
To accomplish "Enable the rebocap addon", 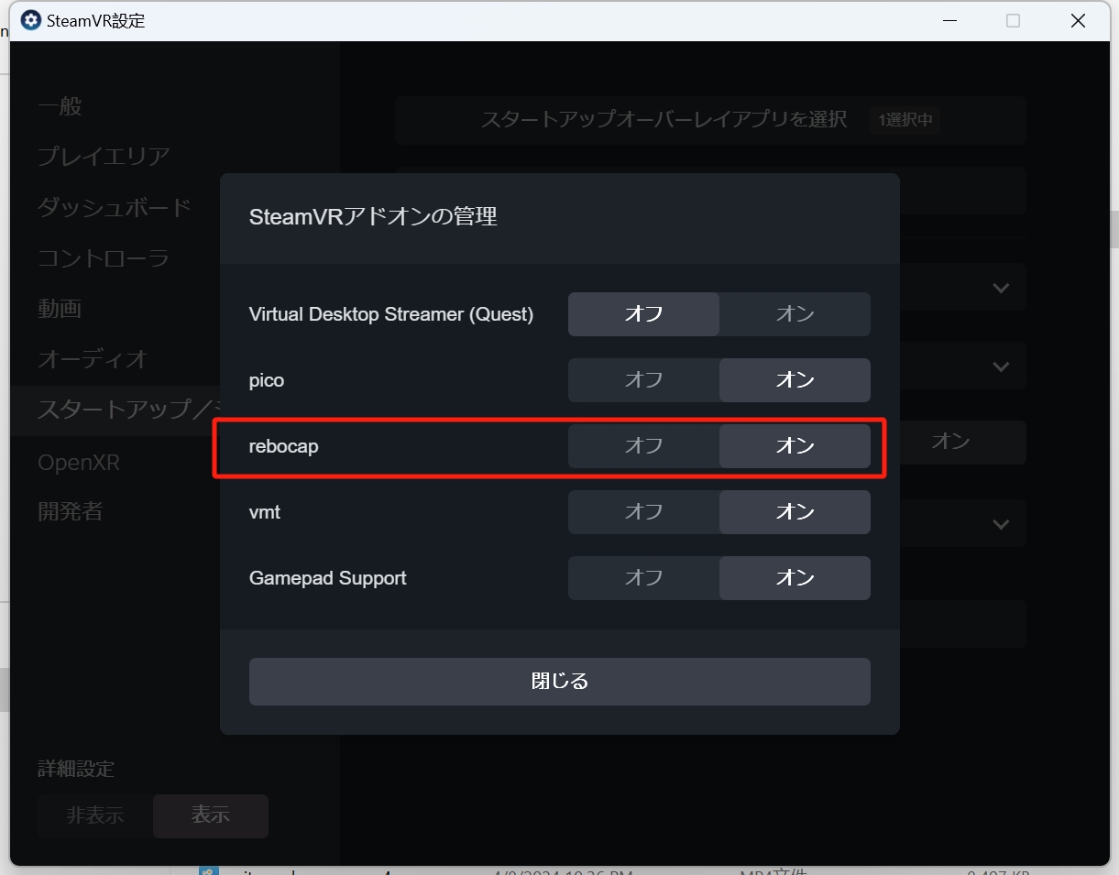I will click(x=795, y=446).
